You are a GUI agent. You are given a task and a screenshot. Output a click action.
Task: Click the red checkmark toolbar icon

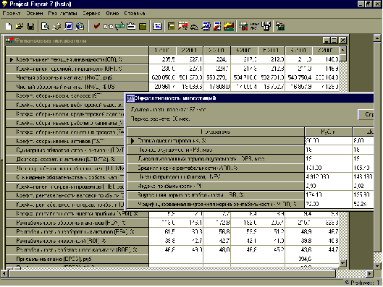point(97,26)
